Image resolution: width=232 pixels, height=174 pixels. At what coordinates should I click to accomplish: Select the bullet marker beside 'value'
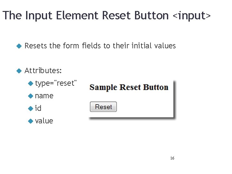click(x=31, y=121)
